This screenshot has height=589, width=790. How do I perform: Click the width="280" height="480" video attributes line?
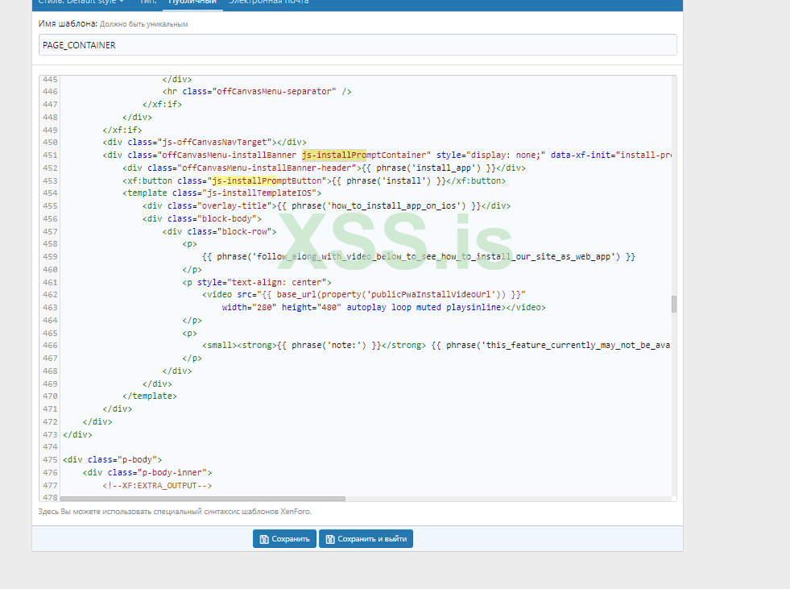point(384,308)
